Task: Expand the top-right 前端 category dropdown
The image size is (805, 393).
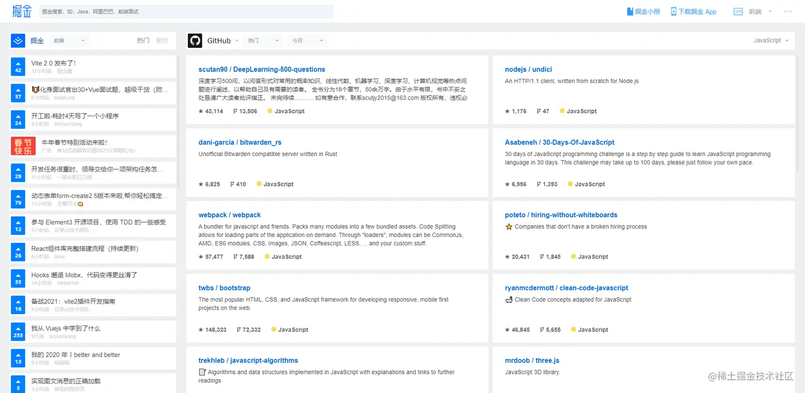Action: click(760, 11)
